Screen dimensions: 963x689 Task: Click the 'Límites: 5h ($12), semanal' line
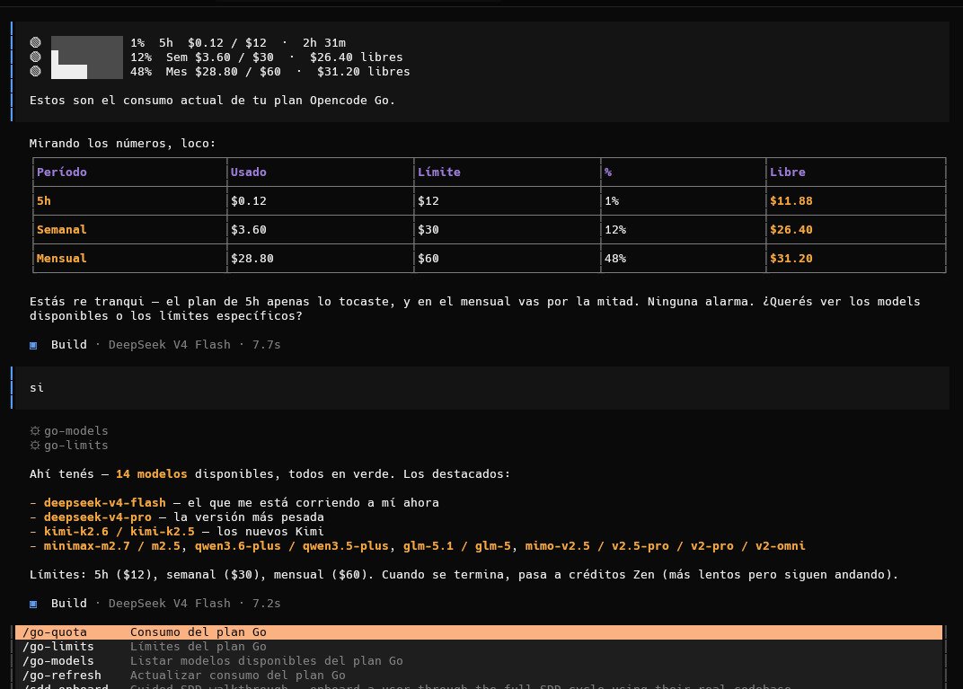(x=464, y=575)
